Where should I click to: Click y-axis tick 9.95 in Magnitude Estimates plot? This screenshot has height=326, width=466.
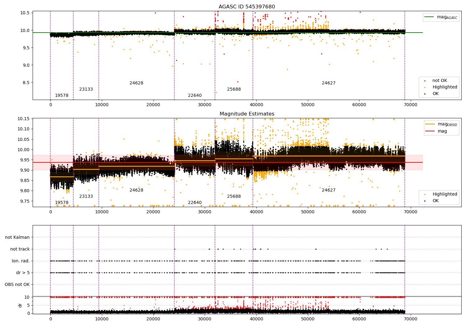[25, 160]
